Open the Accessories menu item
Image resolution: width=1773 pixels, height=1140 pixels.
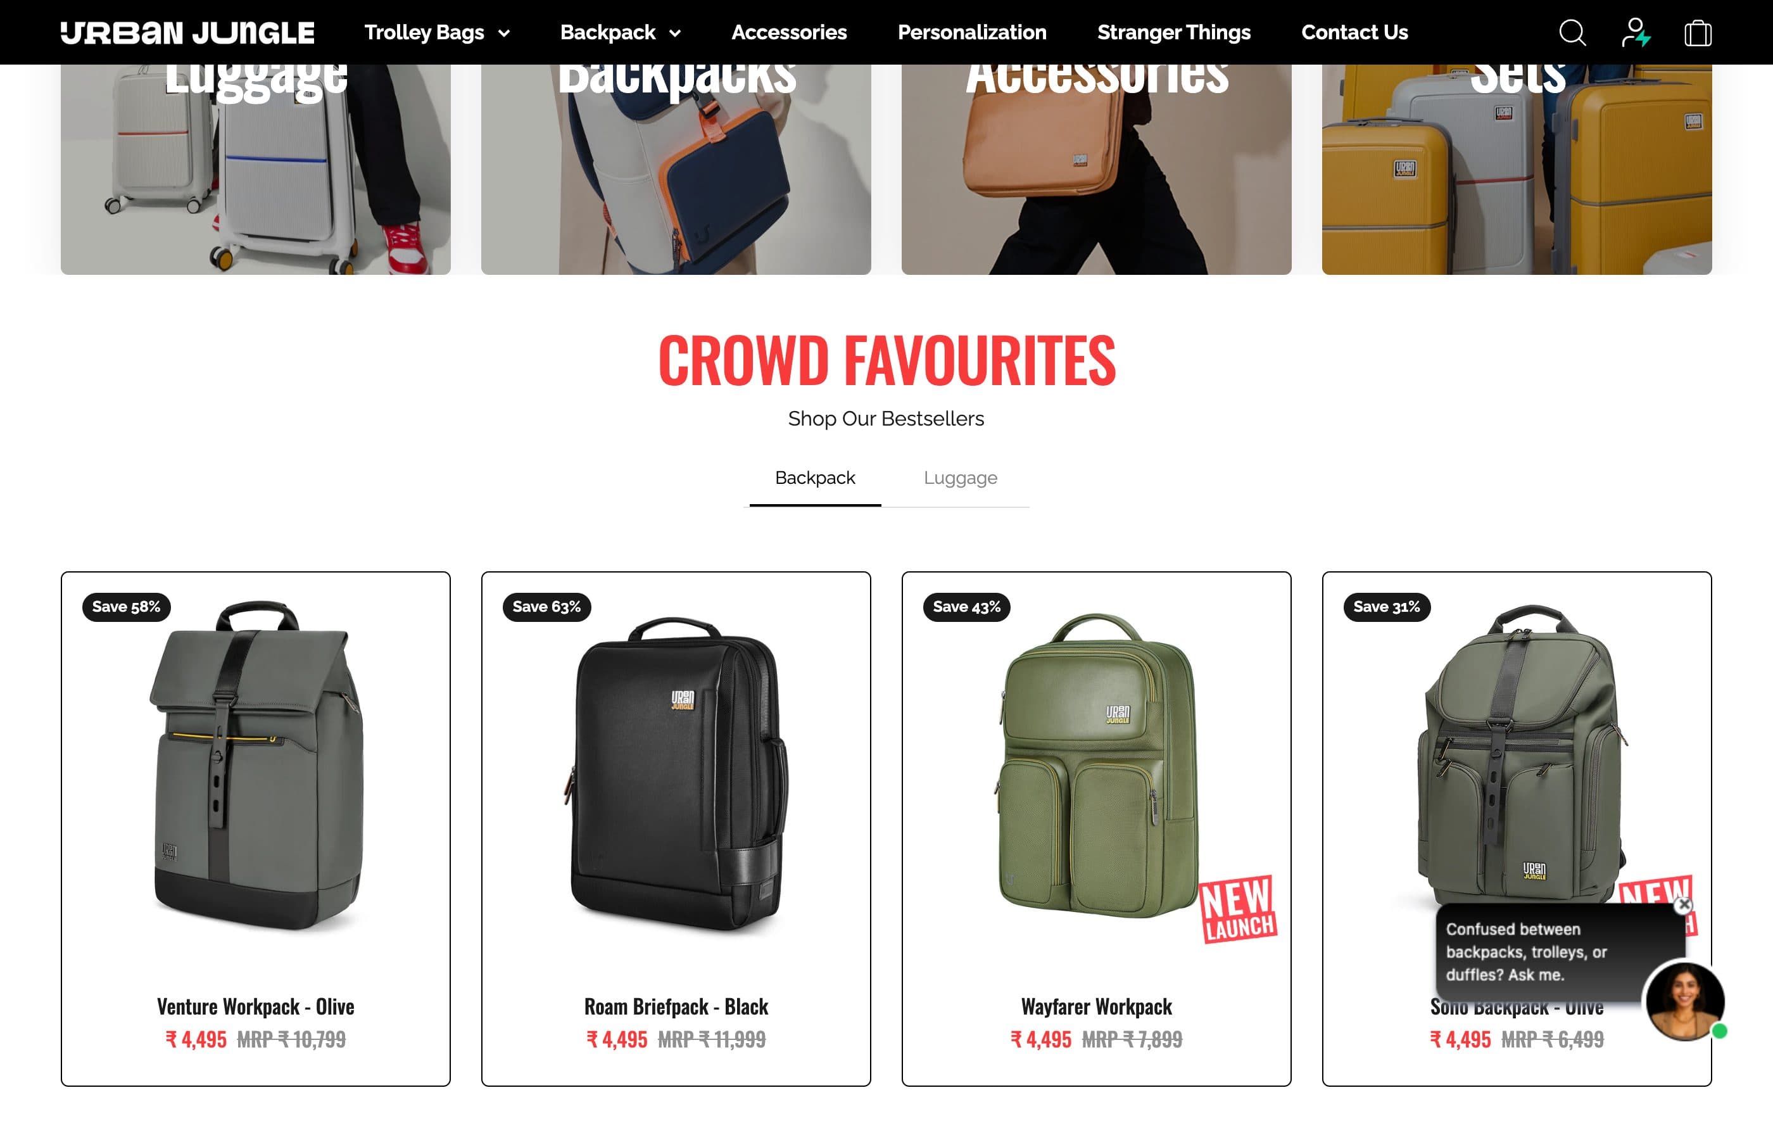coord(789,32)
